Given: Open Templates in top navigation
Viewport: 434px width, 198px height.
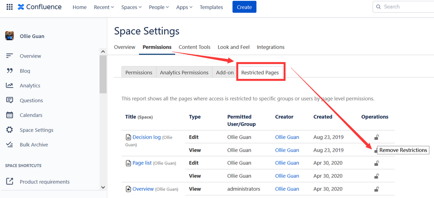Looking at the screenshot, I should point(212,7).
